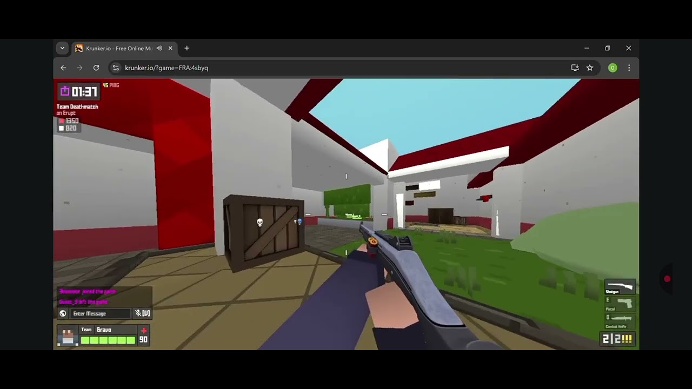This screenshot has height=389, width=692.
Task: Focus the Enter Message chat field
Action: point(101,313)
